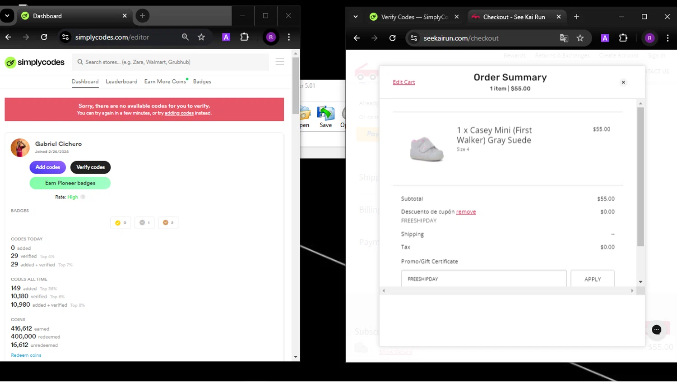Open the Earn More Coins tab
This screenshot has width=677, height=382.
[x=165, y=82]
